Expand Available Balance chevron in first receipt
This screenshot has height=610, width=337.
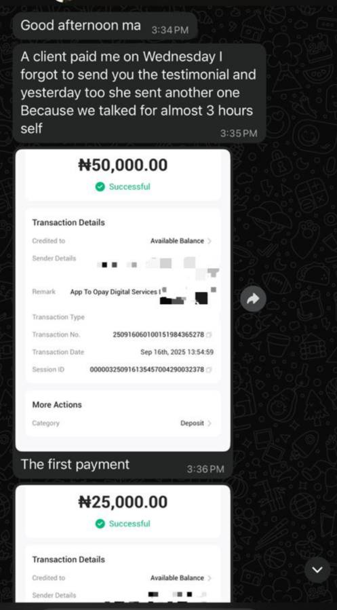[x=210, y=241]
